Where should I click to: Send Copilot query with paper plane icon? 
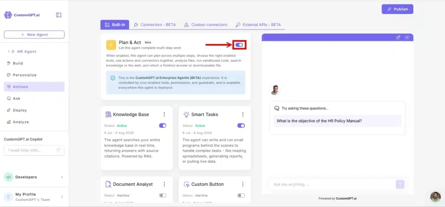[58, 150]
